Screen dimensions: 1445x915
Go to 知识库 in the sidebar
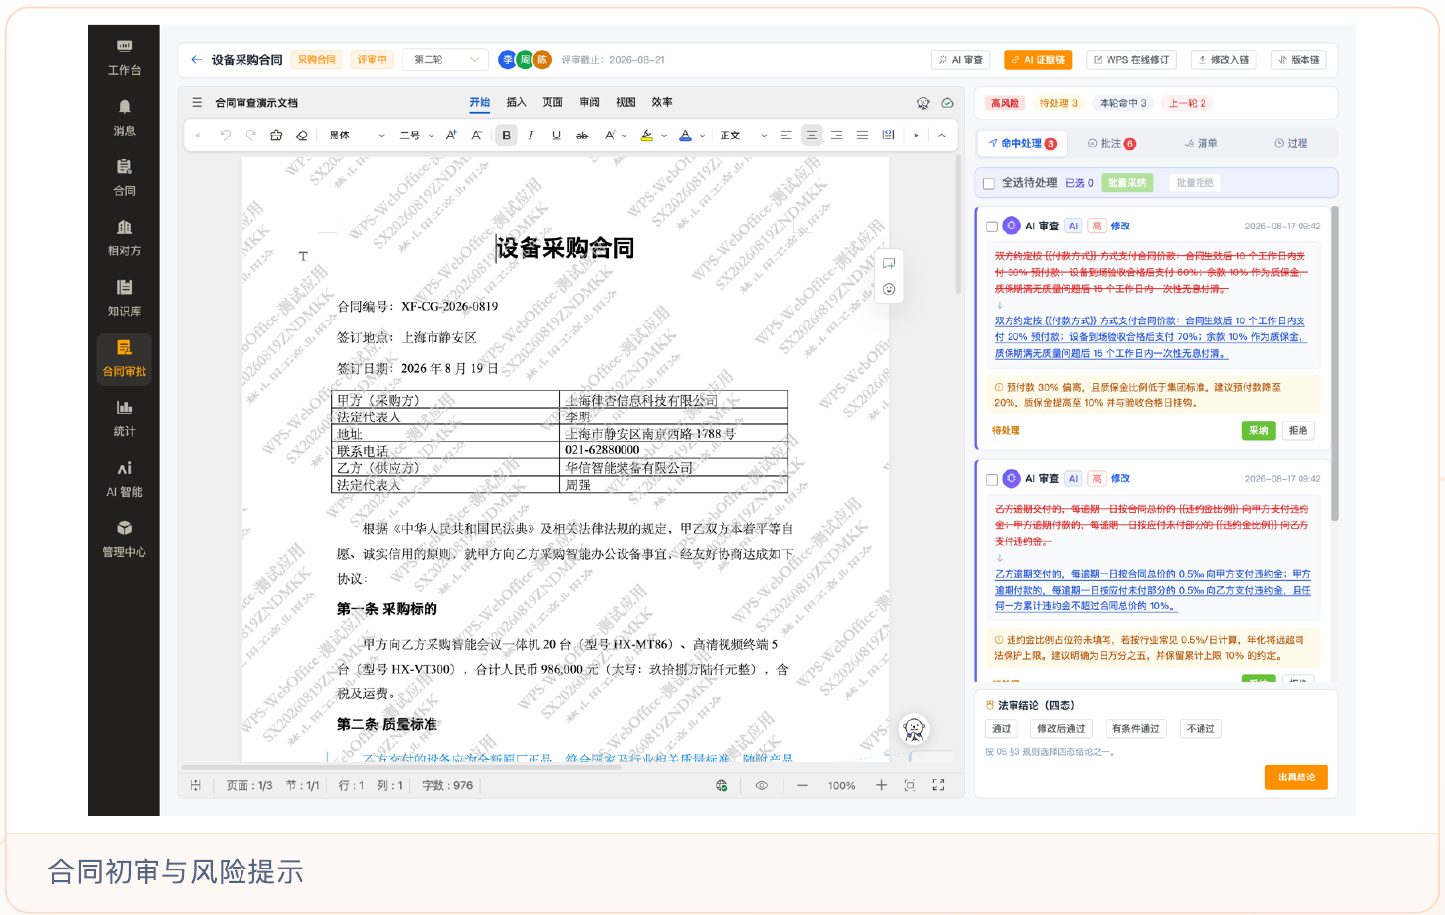(124, 298)
